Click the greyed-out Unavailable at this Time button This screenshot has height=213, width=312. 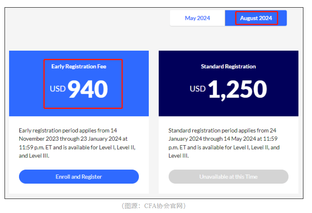point(228,176)
